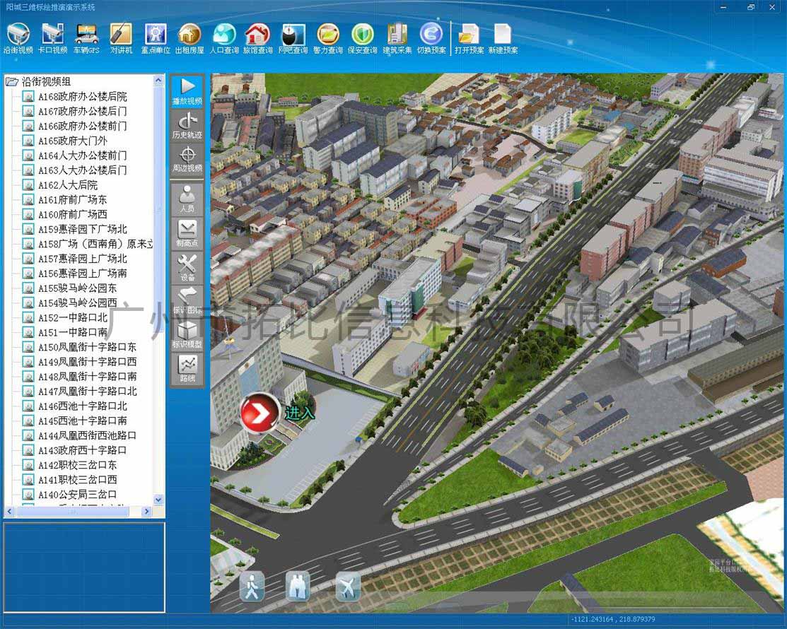Open the 警力查询 police force query

(x=328, y=38)
